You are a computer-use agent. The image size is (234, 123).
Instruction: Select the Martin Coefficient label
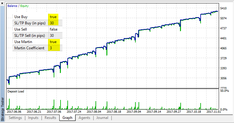[29, 48]
